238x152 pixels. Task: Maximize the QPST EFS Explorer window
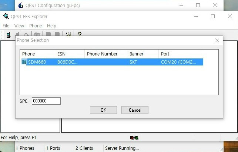(x=213, y=16)
